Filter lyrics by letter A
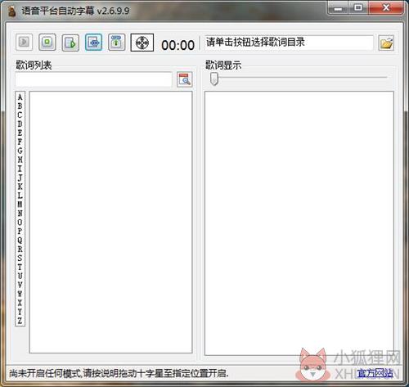This screenshot has height=387, width=409. coord(20,97)
